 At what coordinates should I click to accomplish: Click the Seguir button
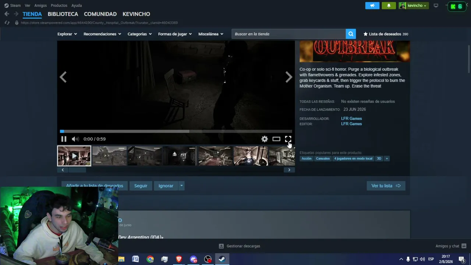[x=141, y=186]
